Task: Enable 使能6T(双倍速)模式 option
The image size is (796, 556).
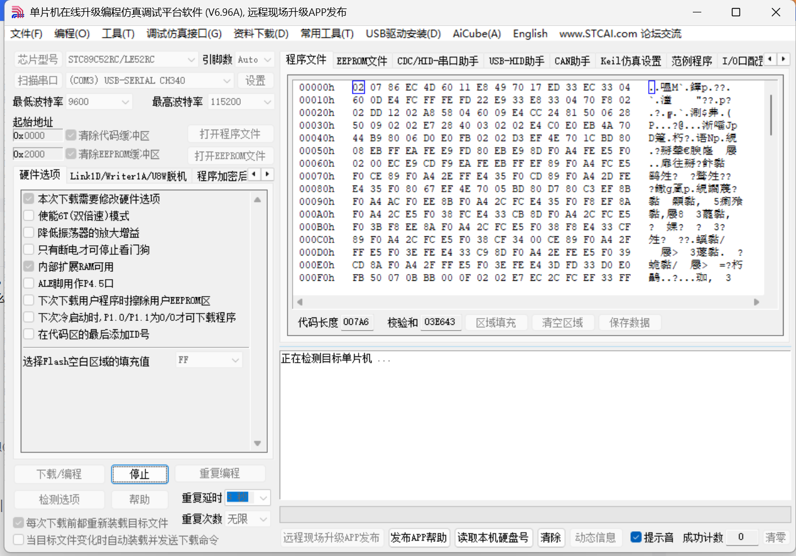Action: [29, 215]
